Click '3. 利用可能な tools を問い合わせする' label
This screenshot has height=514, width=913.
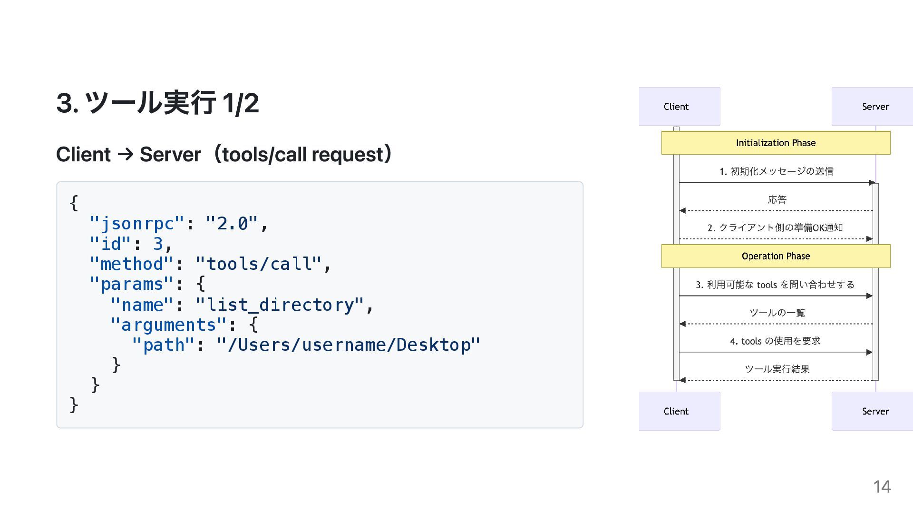pos(775,285)
